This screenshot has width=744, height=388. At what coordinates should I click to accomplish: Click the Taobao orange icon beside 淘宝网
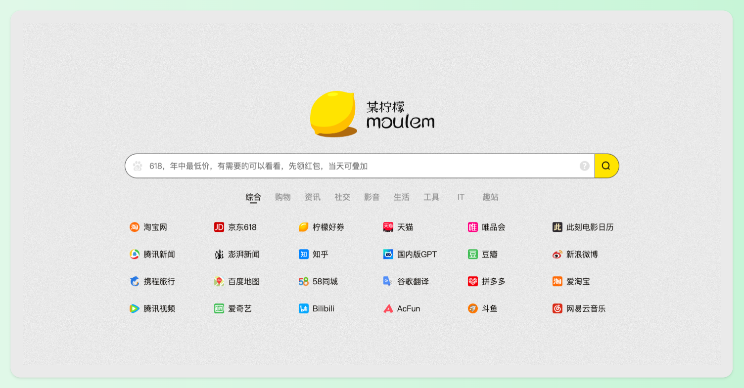click(x=135, y=227)
